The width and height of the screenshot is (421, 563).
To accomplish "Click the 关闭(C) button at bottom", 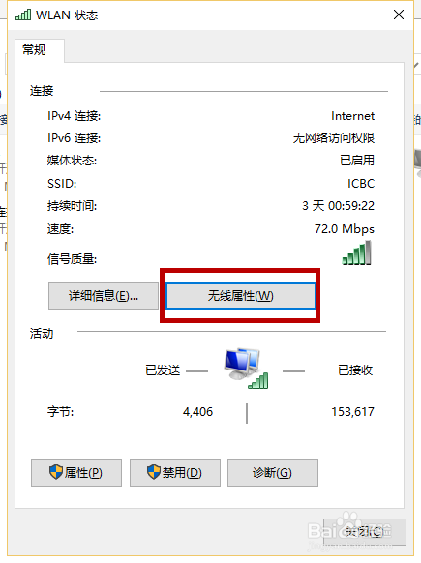I will 365,532.
